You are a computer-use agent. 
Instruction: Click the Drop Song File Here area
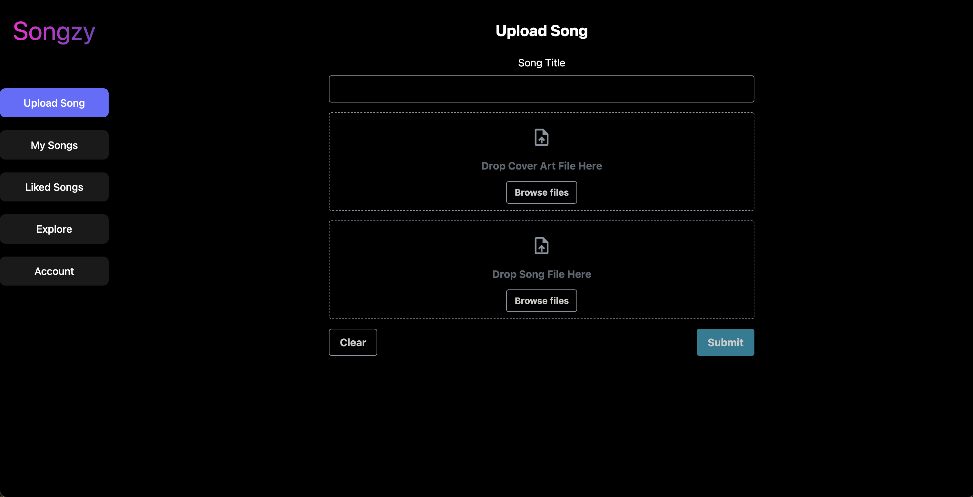point(541,274)
